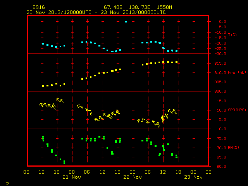Click the 22 Nov date label
This screenshot has height=186, width=248.
pos(133,177)
